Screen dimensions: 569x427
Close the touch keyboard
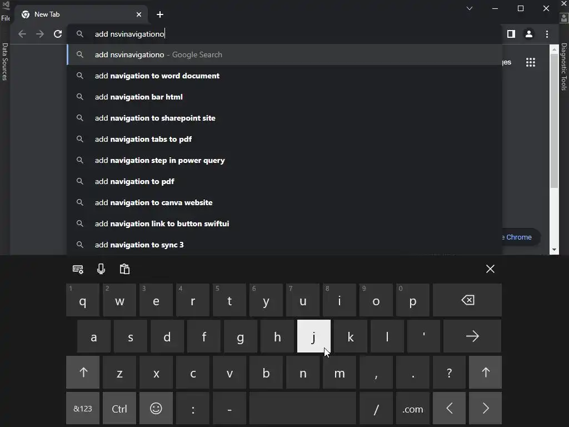pyautogui.click(x=490, y=269)
